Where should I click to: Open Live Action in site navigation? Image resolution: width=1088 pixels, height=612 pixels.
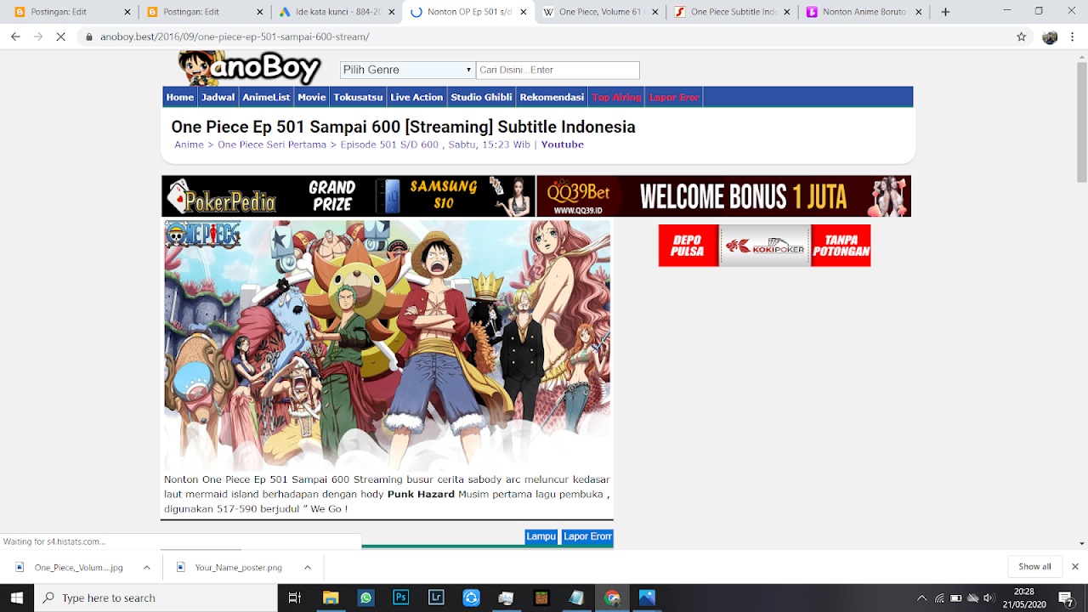pyautogui.click(x=416, y=97)
